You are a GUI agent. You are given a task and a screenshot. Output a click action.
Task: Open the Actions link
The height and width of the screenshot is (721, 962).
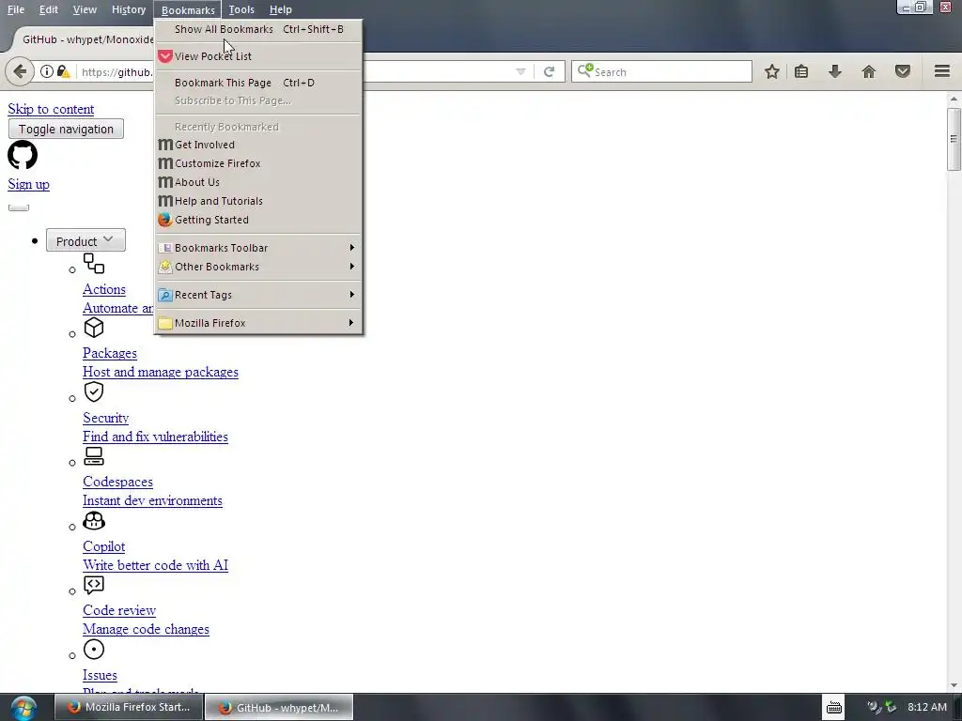104,289
